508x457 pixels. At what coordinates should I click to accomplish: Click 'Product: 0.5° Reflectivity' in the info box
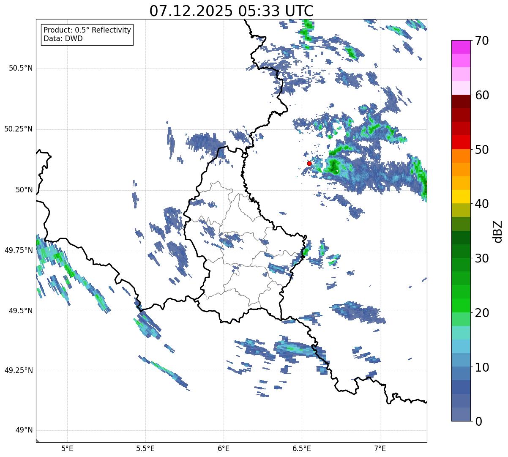(x=87, y=30)
